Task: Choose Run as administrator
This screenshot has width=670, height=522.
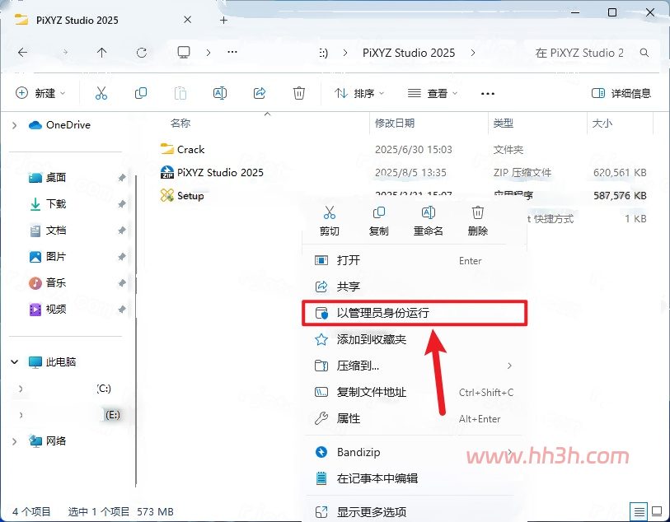Action: point(414,313)
